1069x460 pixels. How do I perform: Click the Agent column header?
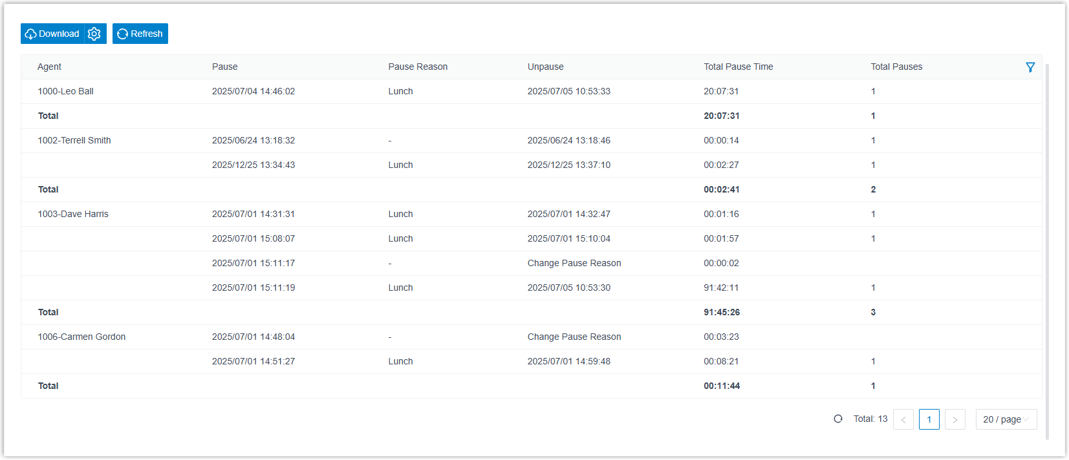49,67
